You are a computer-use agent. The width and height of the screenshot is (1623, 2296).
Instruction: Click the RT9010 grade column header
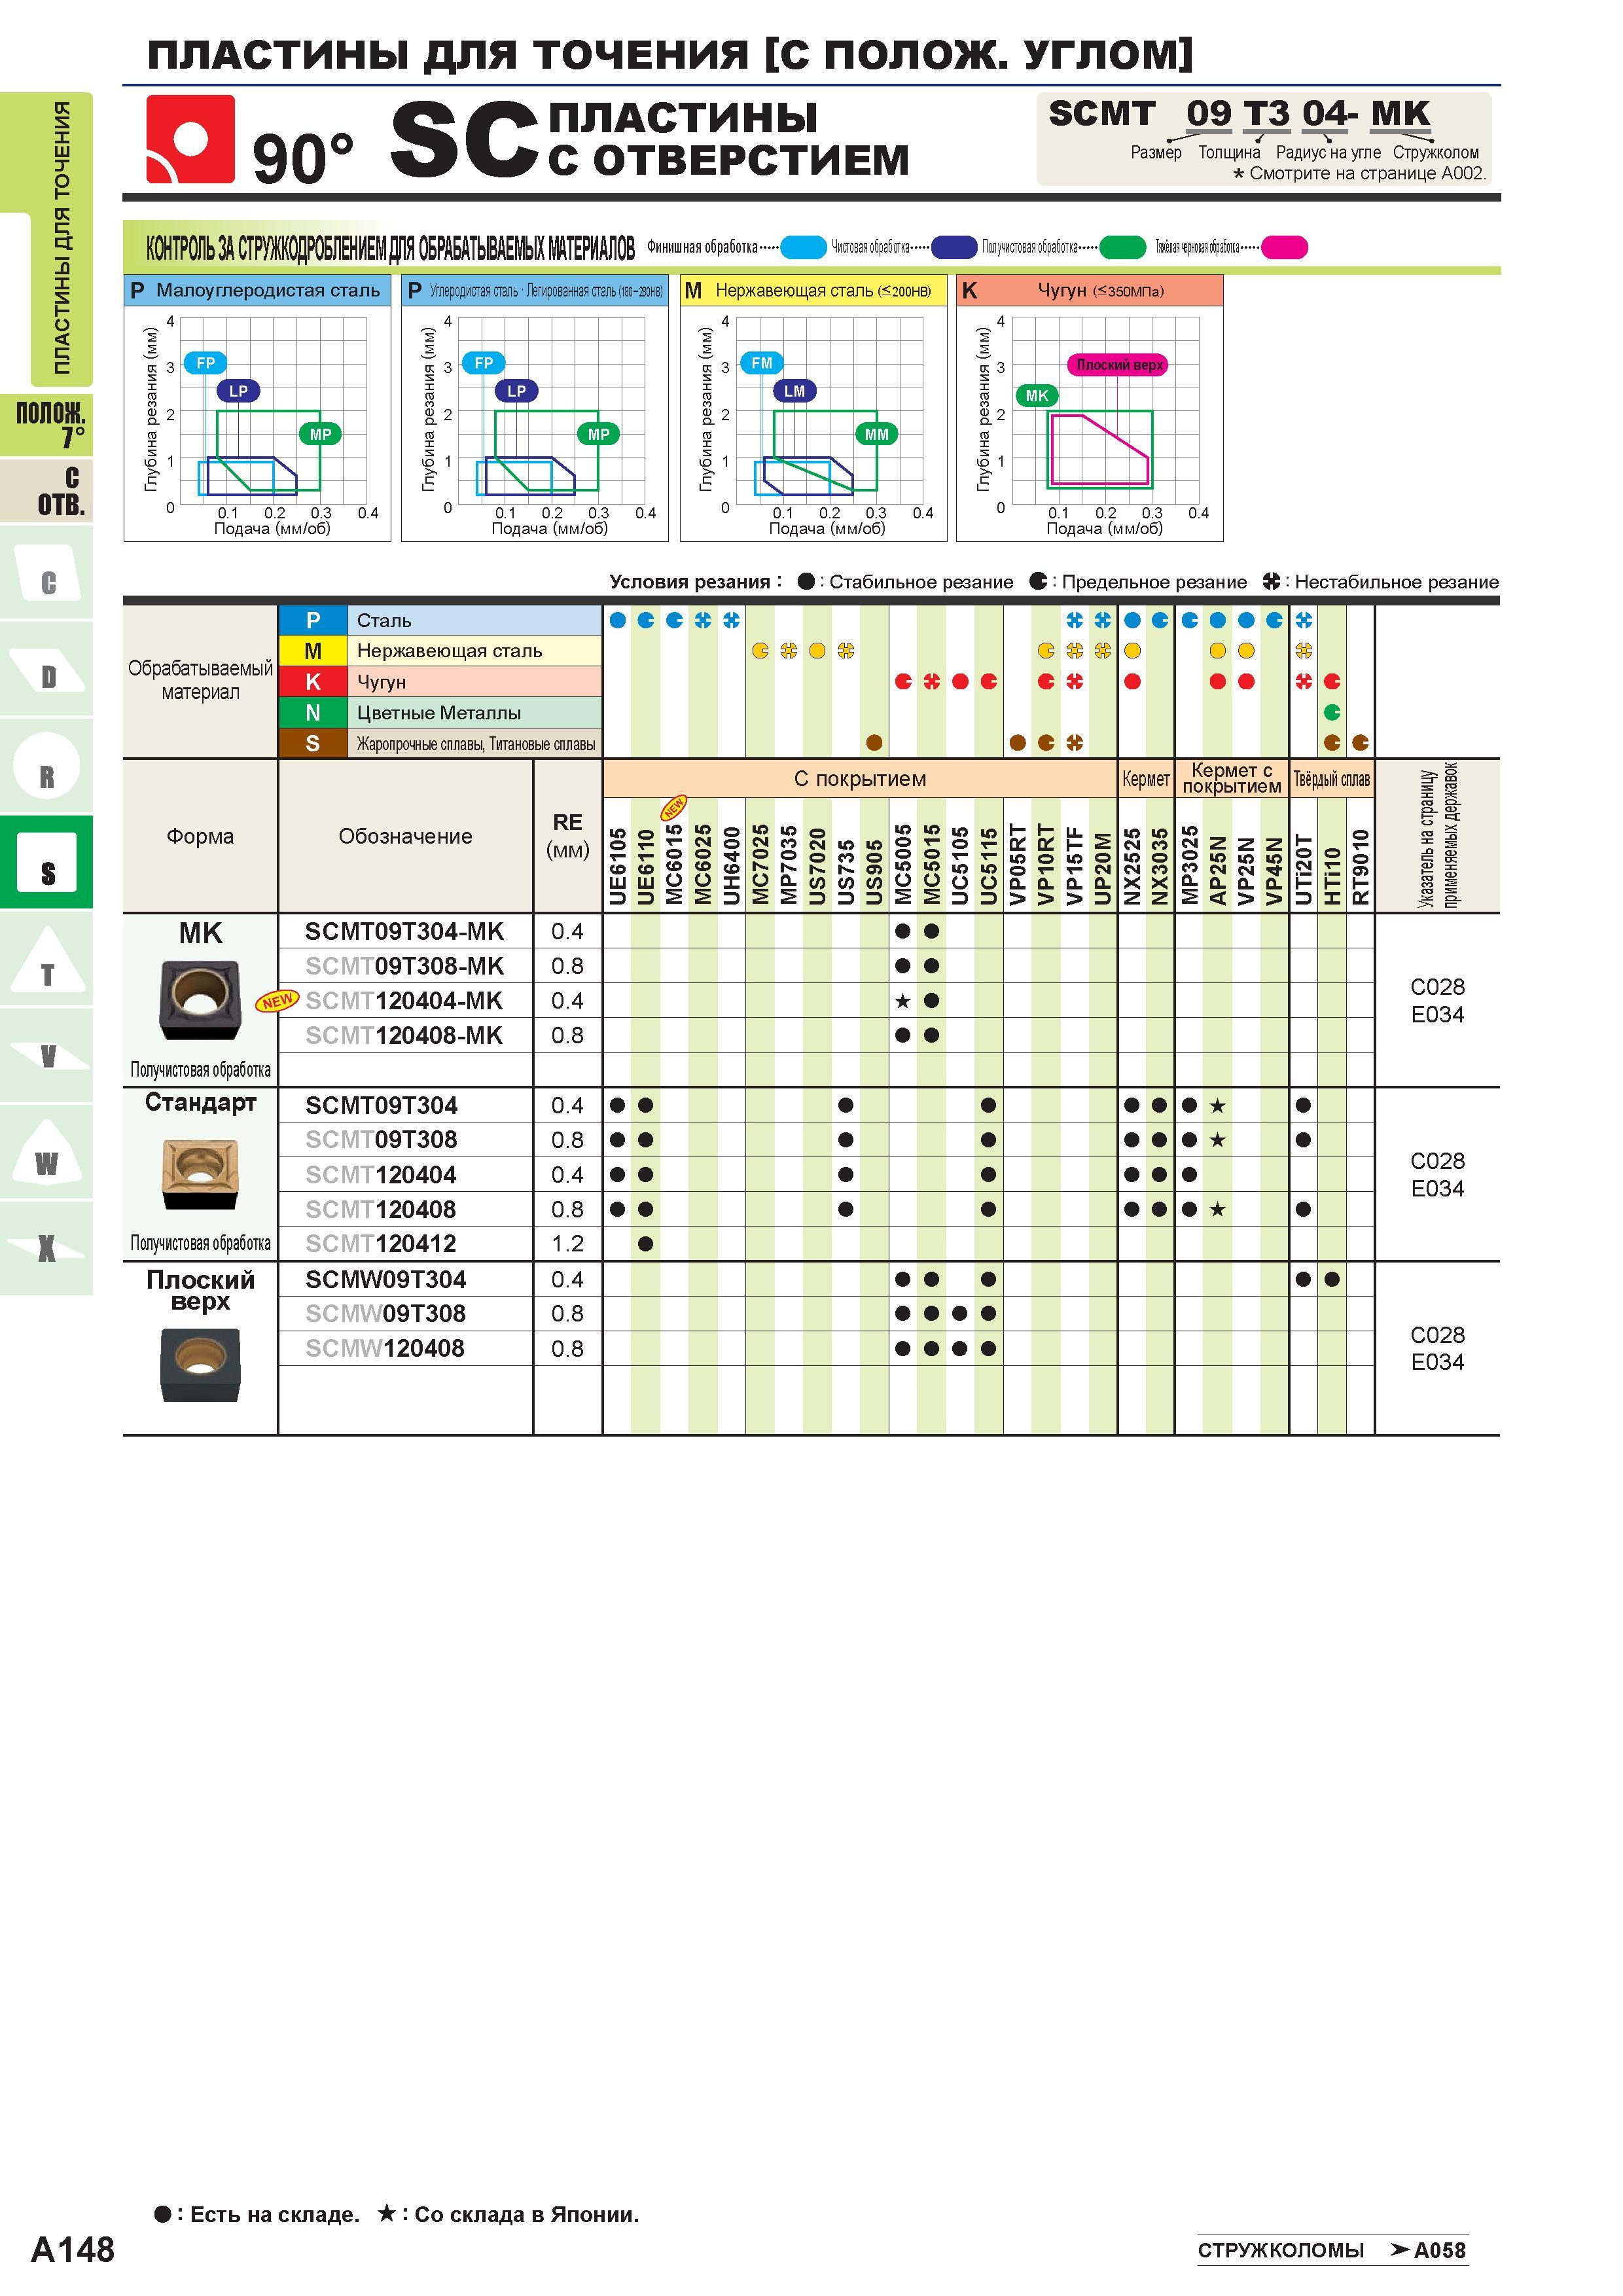click(1360, 867)
